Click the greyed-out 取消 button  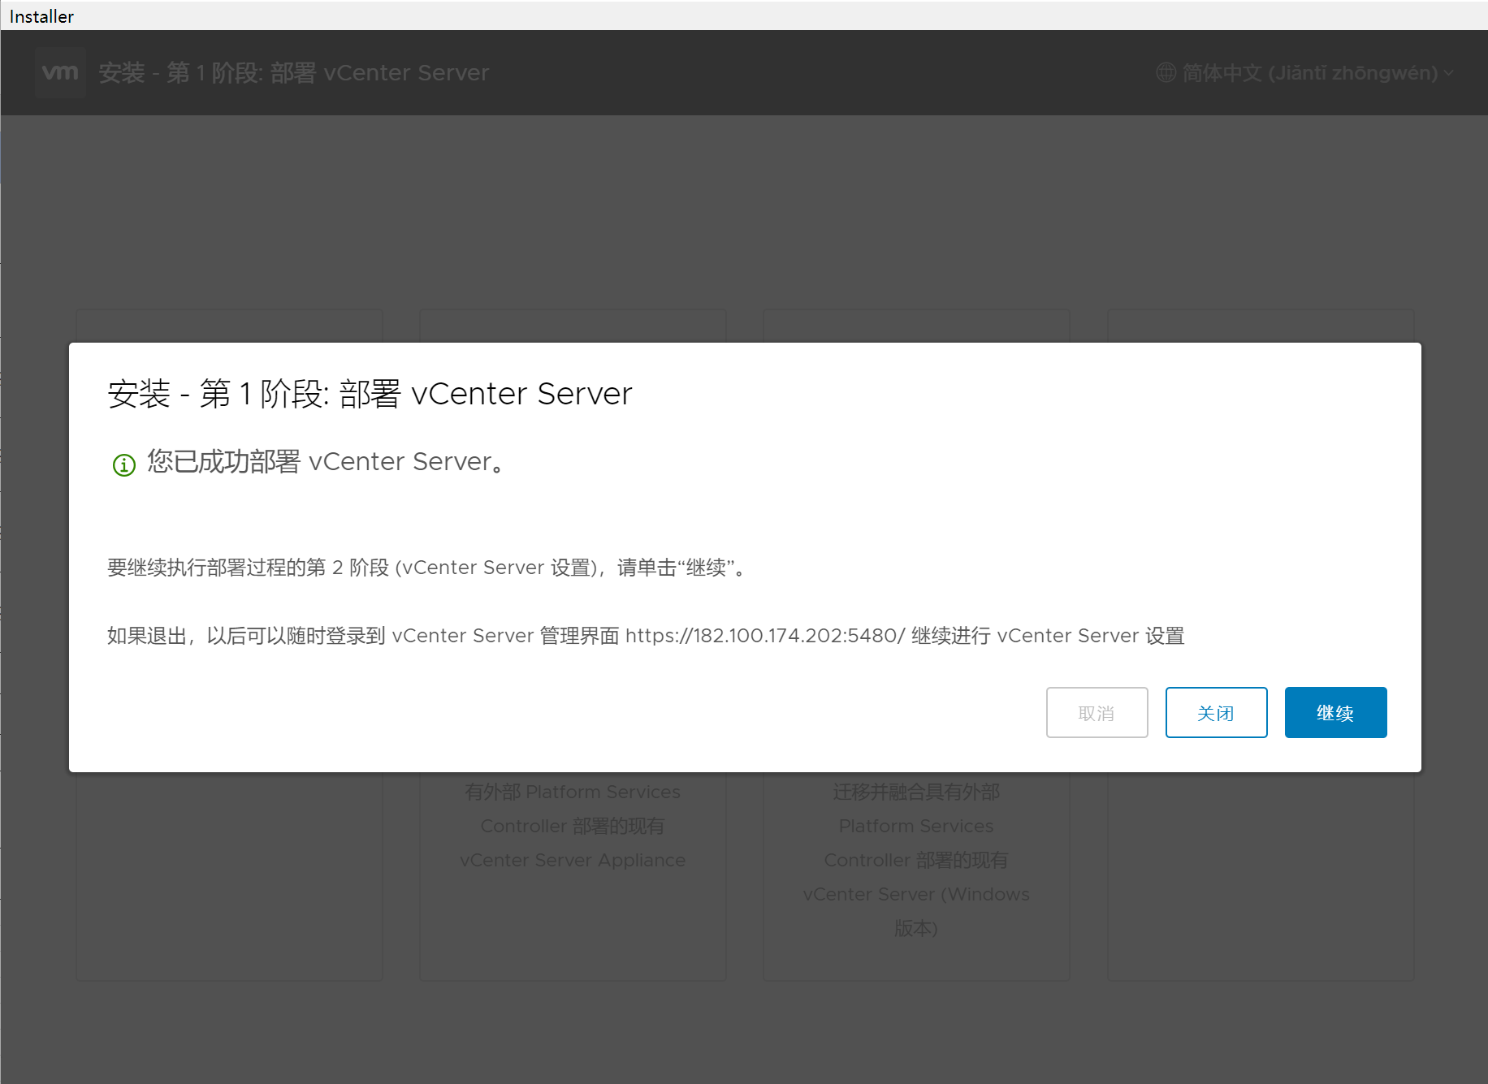(1097, 713)
